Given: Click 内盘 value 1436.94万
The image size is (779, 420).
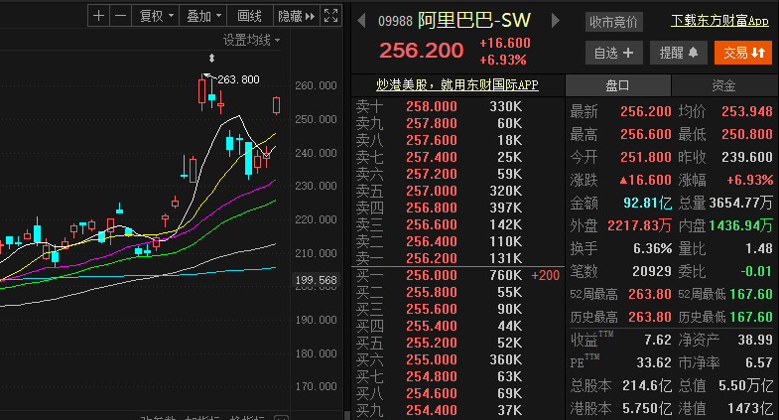Looking at the screenshot, I should point(740,225).
